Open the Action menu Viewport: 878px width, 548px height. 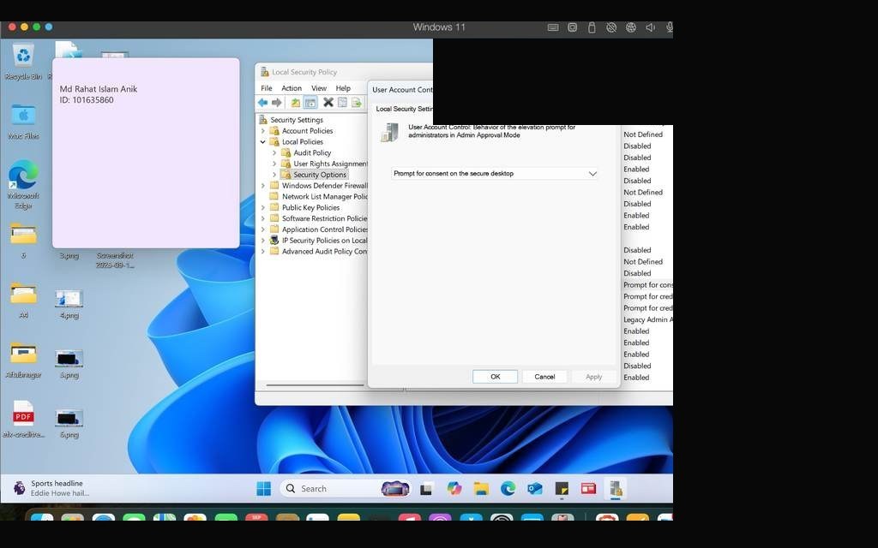click(x=292, y=88)
